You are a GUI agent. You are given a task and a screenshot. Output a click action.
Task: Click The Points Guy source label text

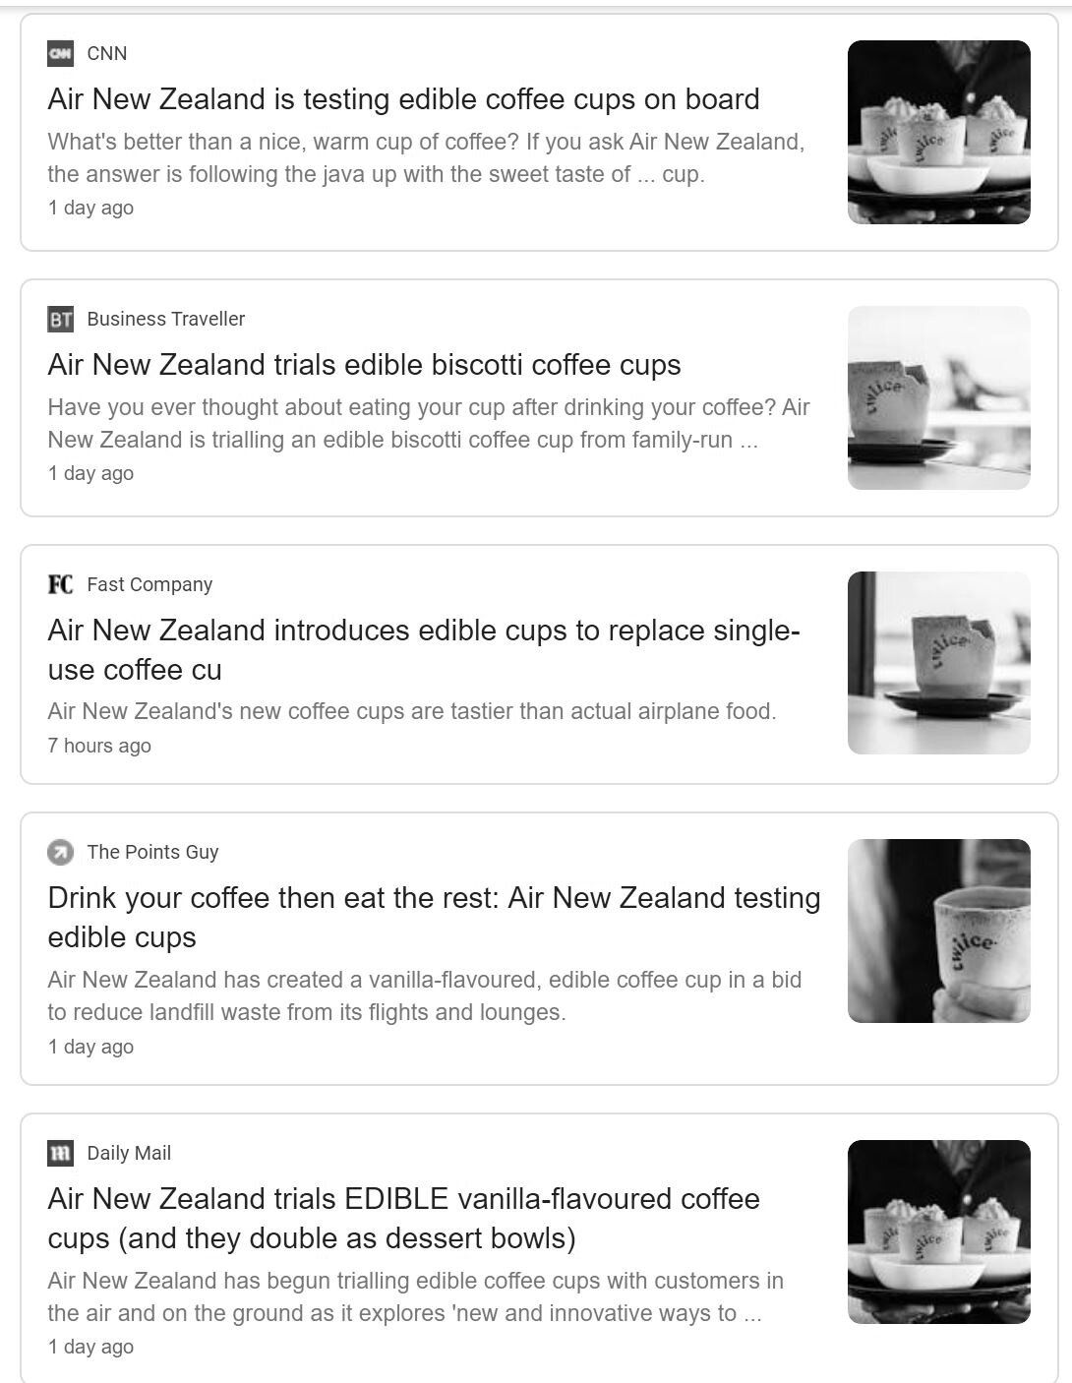tap(153, 852)
